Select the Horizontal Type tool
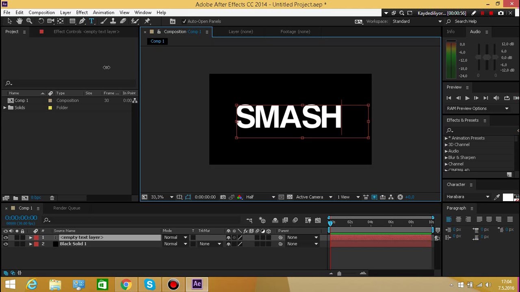 (x=91, y=21)
